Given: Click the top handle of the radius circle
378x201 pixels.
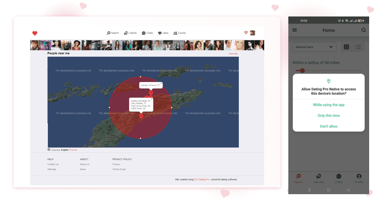Looking at the screenshot, I should tap(141, 77).
